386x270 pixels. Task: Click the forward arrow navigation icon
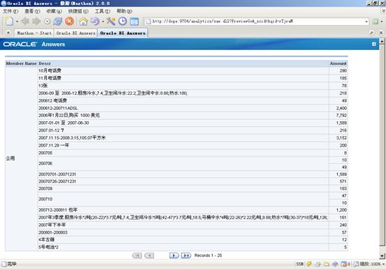[36, 22]
